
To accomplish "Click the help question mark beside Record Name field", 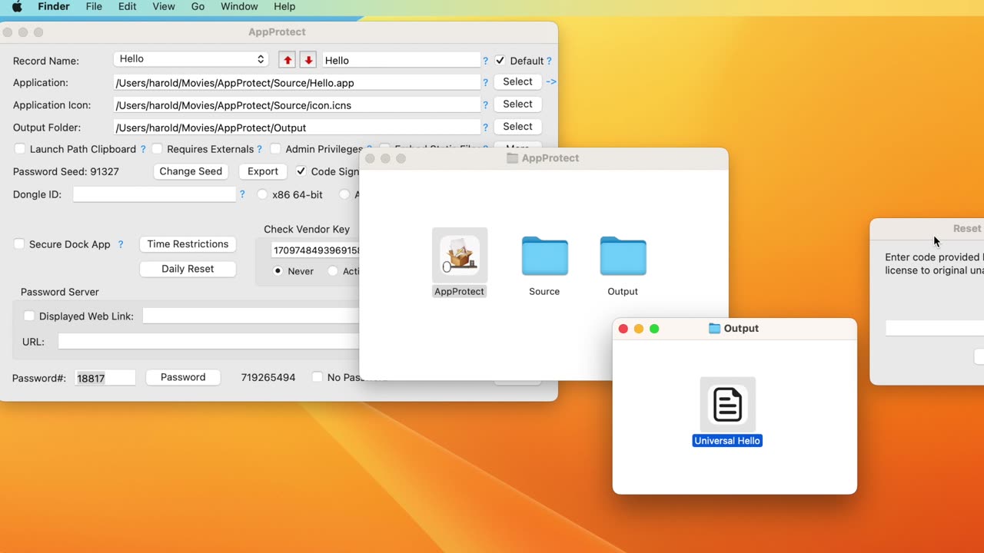I will coord(485,61).
